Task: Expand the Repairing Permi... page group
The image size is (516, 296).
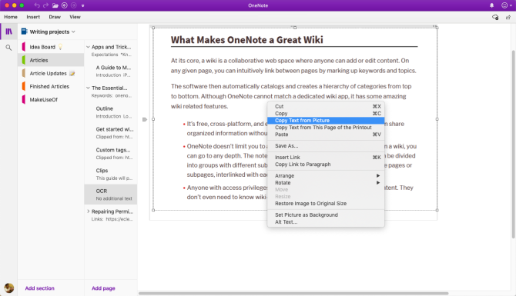Action: 88,211
